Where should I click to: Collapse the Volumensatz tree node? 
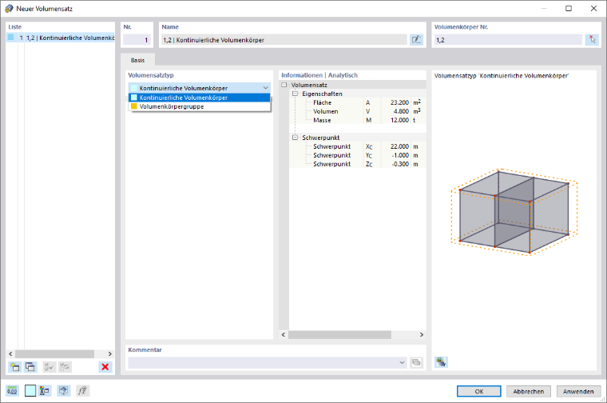point(284,85)
